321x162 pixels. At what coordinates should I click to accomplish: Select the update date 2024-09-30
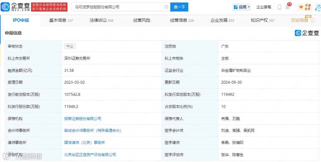point(231,82)
